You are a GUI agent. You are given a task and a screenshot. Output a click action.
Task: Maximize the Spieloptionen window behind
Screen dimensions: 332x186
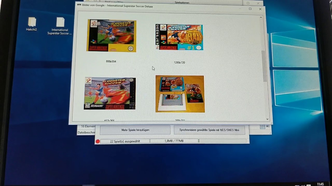(248, 3)
